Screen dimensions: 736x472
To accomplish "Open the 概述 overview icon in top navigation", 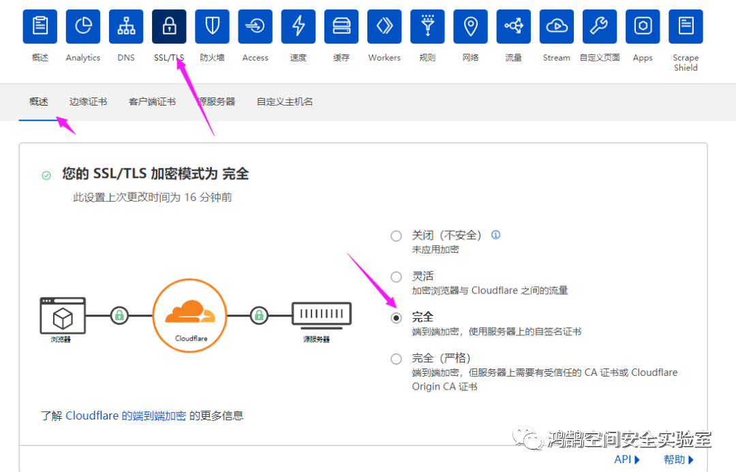I will pos(40,27).
